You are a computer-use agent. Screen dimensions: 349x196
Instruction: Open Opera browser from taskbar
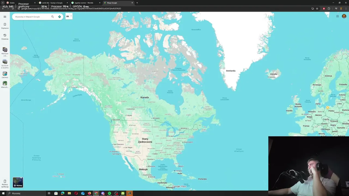(x=76, y=193)
